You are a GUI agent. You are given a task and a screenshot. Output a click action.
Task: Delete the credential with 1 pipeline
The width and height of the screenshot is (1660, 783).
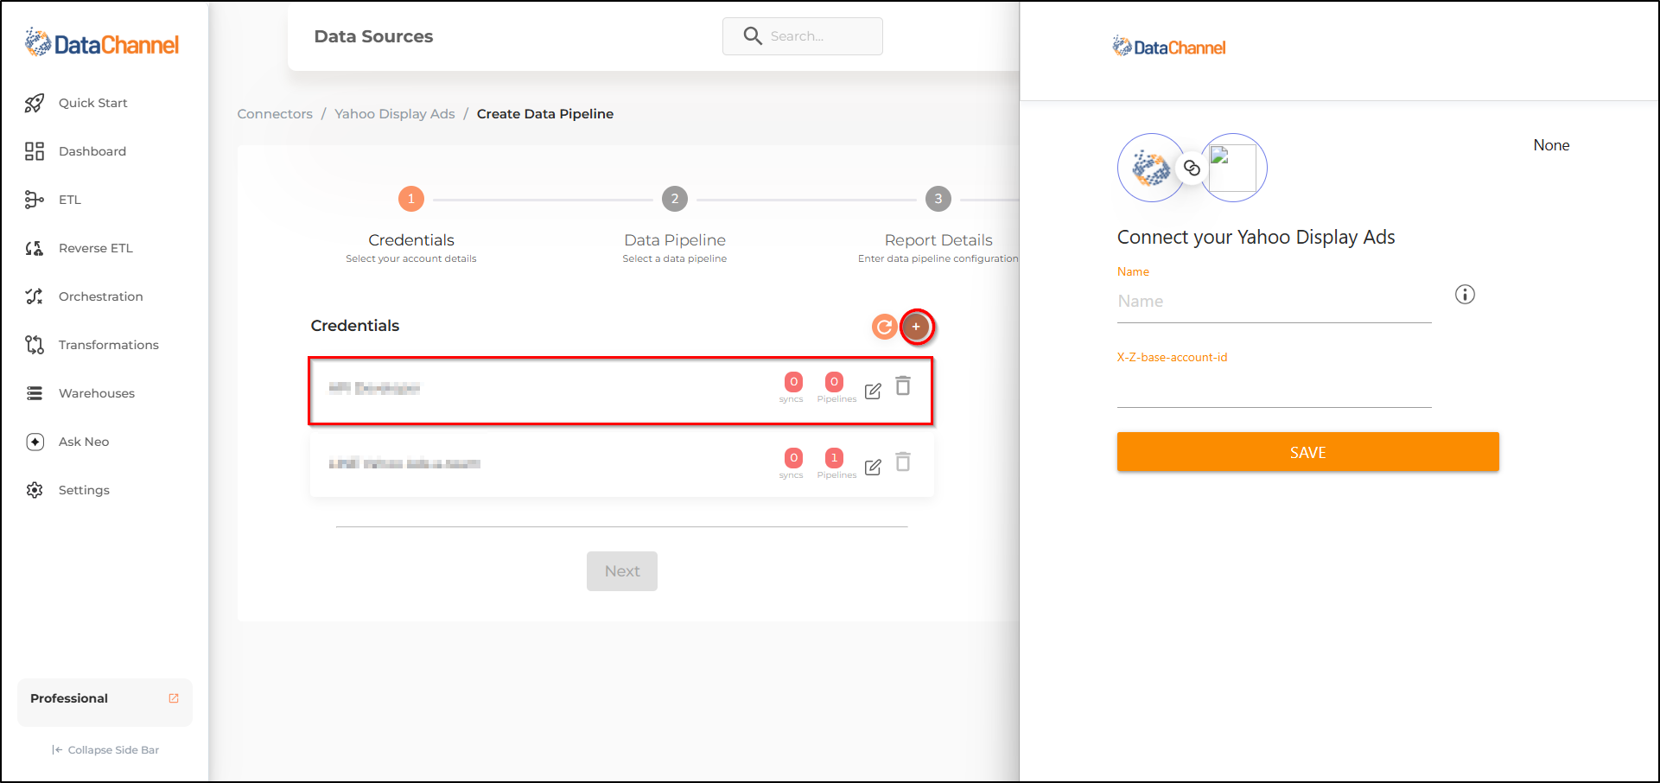point(903,462)
